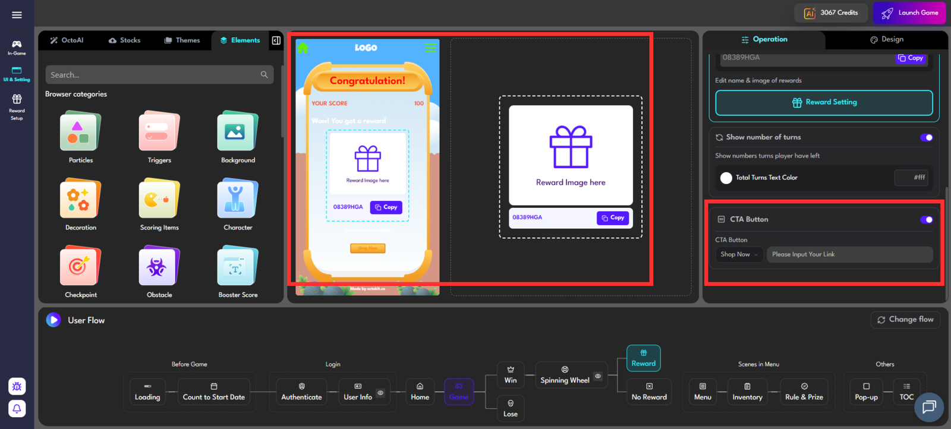Click the notification bell icon
The height and width of the screenshot is (429, 951).
[x=17, y=409]
